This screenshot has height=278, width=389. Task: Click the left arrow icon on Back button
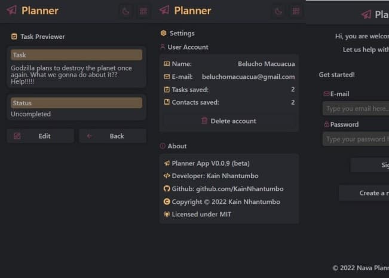click(89, 136)
